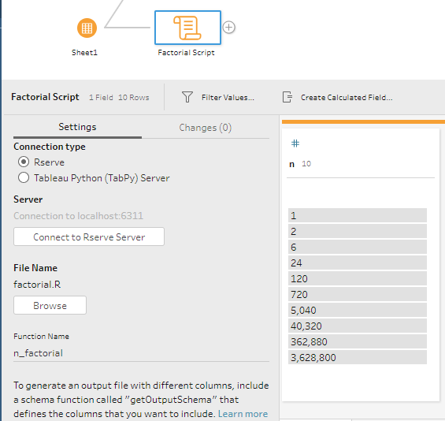Select Tableau Python (TabPy) Server option

(24, 178)
